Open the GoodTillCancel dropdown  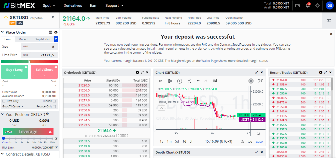[x=13, y=106]
